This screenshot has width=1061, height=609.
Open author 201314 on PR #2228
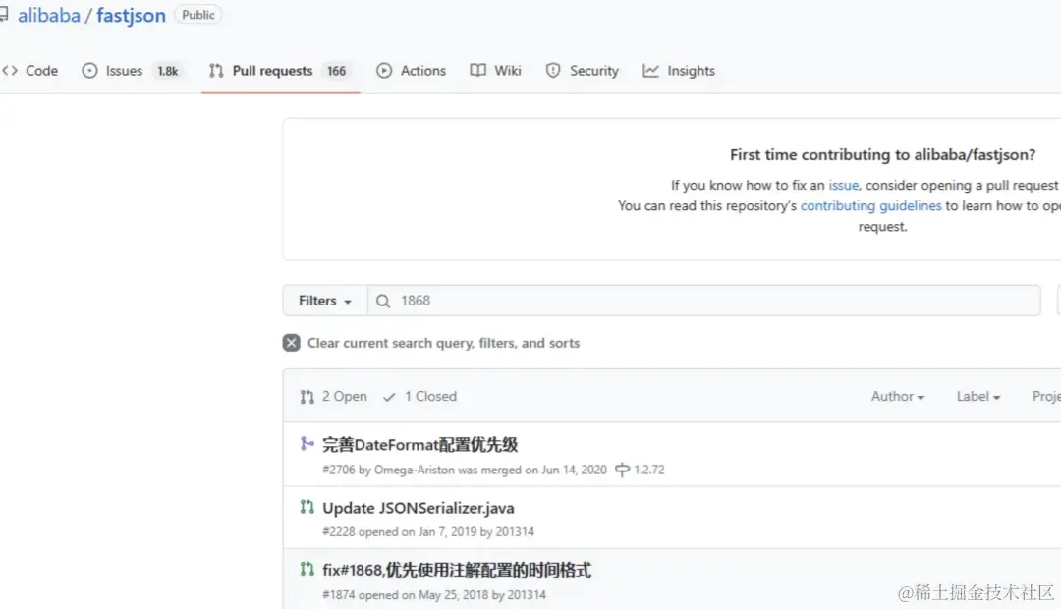[x=514, y=531]
